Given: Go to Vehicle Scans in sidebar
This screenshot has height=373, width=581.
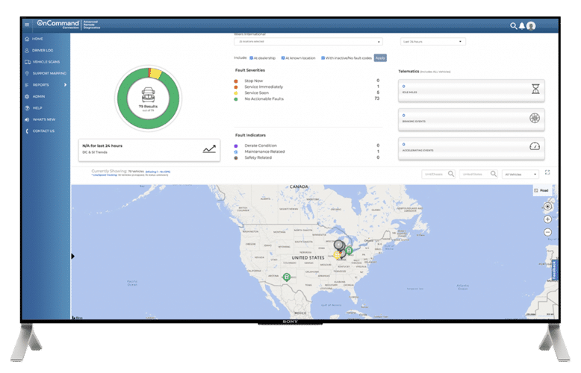Looking at the screenshot, I should pos(48,61).
